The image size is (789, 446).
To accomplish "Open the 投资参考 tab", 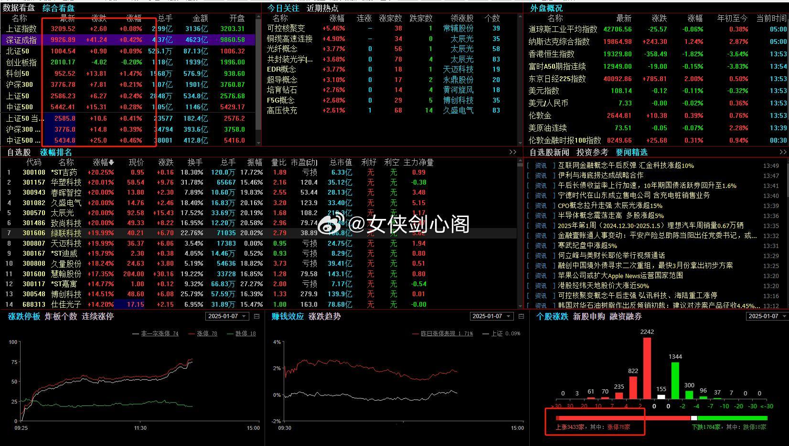I will tap(592, 152).
